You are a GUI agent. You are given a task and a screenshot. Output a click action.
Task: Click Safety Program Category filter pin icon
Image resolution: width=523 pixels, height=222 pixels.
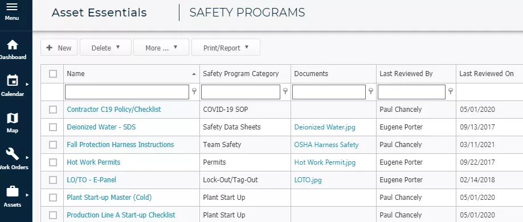[x=285, y=91]
